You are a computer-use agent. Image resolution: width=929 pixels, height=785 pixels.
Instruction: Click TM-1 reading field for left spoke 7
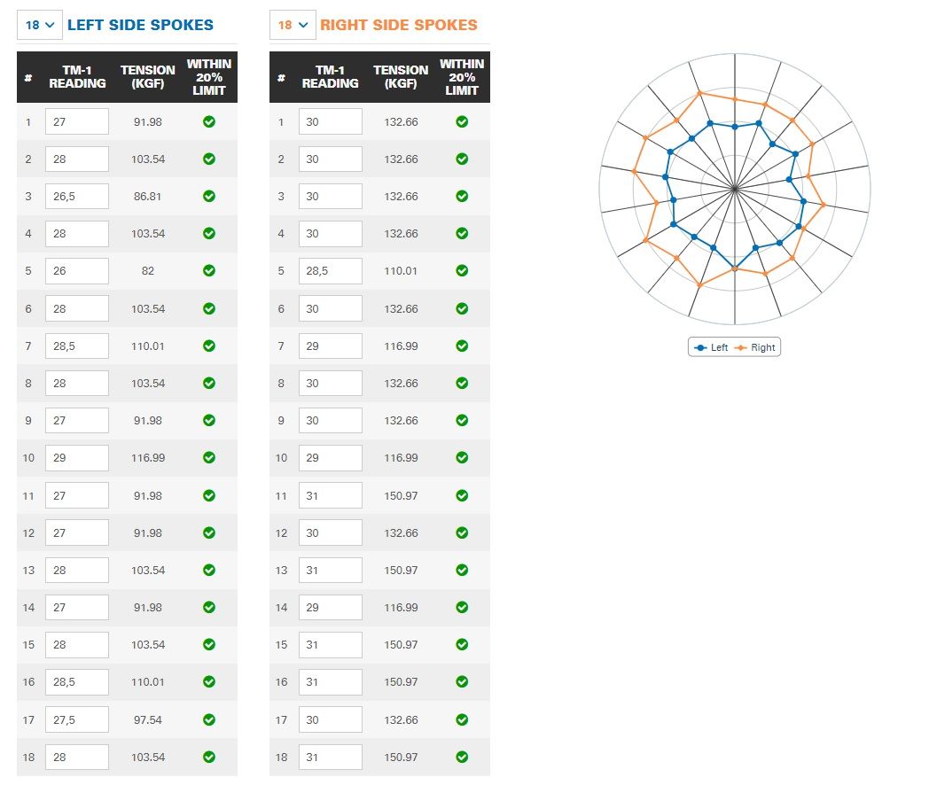pos(77,346)
